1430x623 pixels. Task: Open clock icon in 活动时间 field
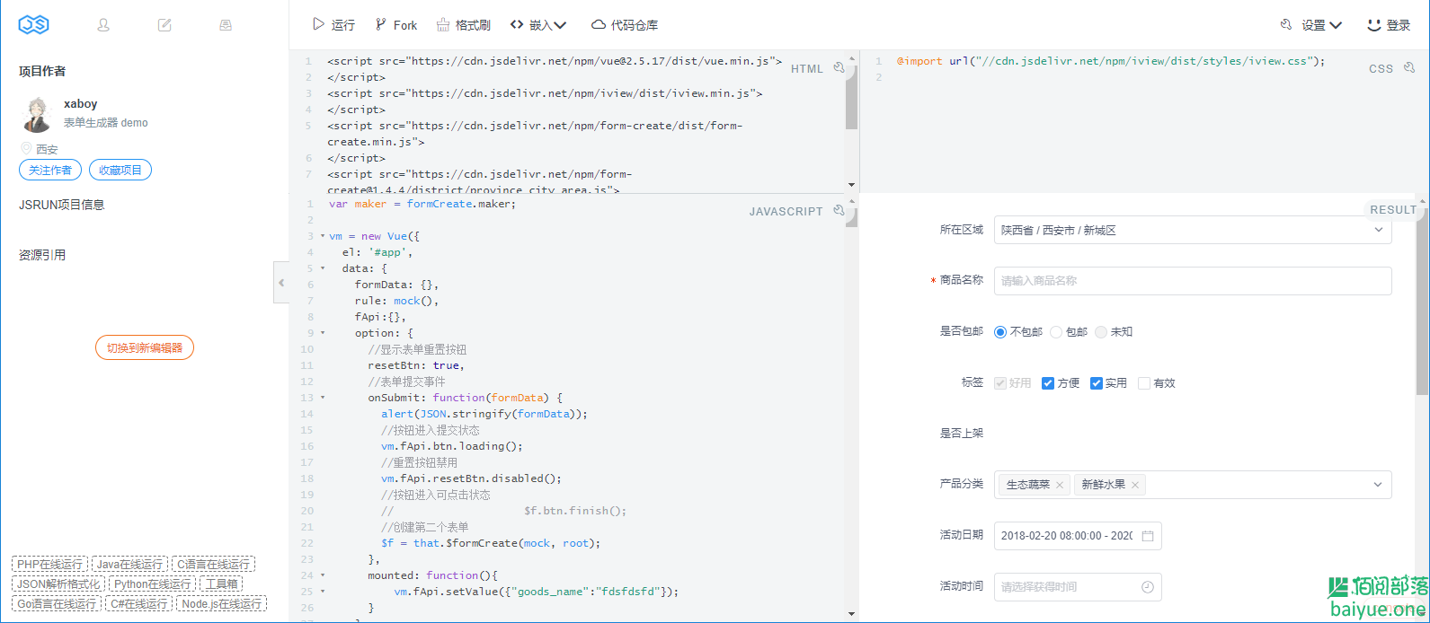pos(1148,587)
